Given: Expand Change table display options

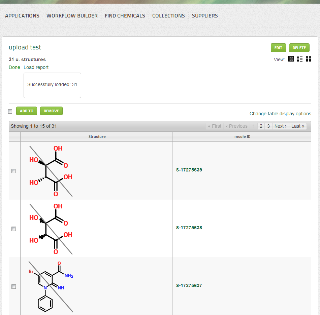Looking at the screenshot, I should pyautogui.click(x=280, y=114).
